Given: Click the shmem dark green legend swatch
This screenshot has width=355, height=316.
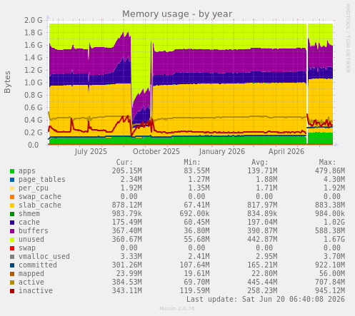Looking at the screenshot, I should [12, 214].
